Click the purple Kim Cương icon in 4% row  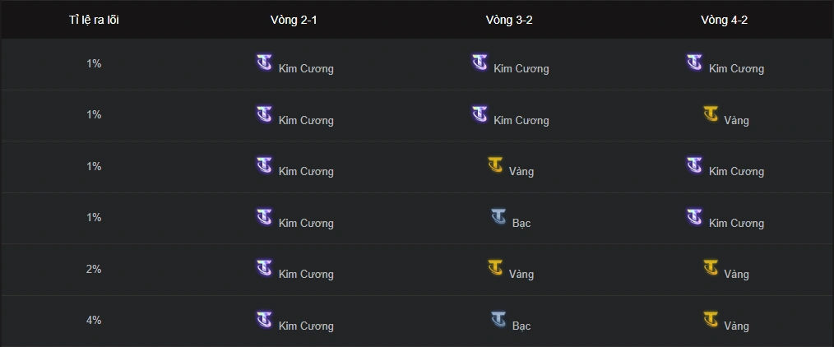point(264,319)
